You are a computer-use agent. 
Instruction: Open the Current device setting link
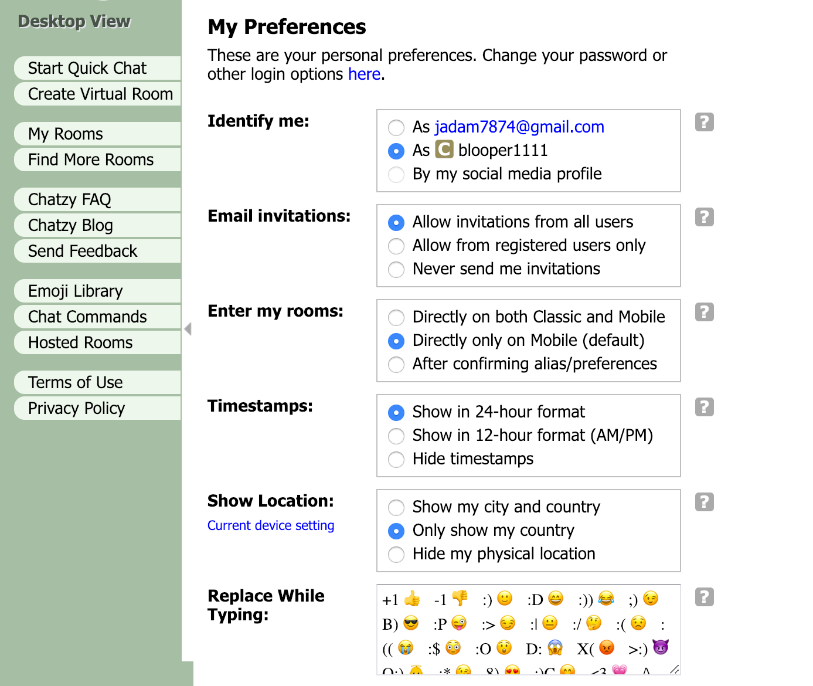click(x=271, y=525)
